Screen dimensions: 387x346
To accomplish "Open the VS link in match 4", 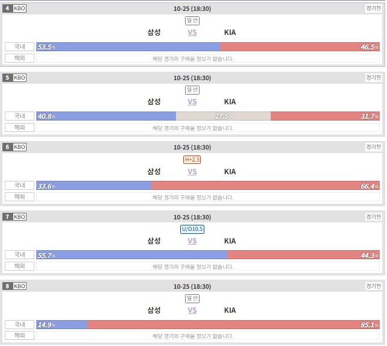I will click(x=192, y=33).
